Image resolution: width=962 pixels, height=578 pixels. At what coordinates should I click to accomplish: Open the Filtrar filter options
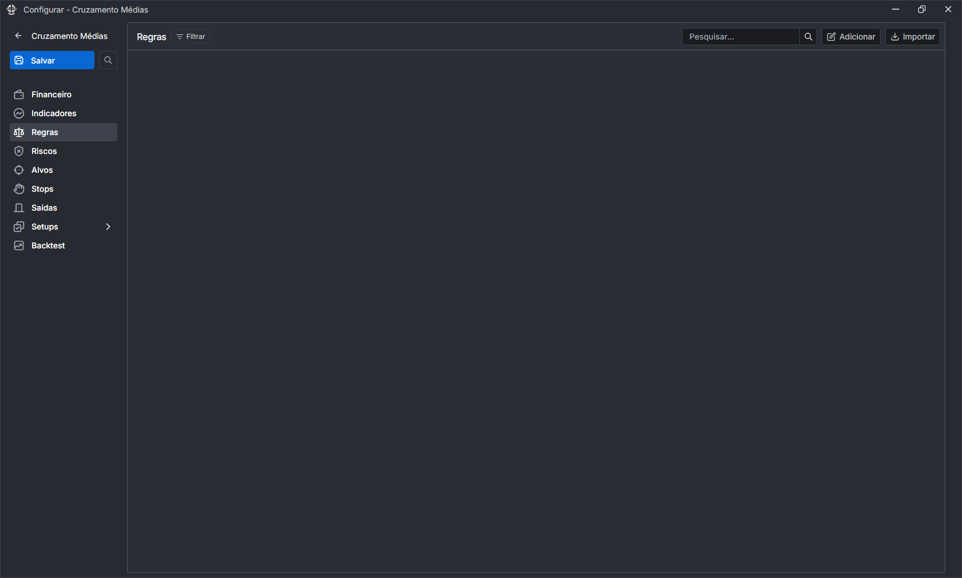(x=191, y=37)
